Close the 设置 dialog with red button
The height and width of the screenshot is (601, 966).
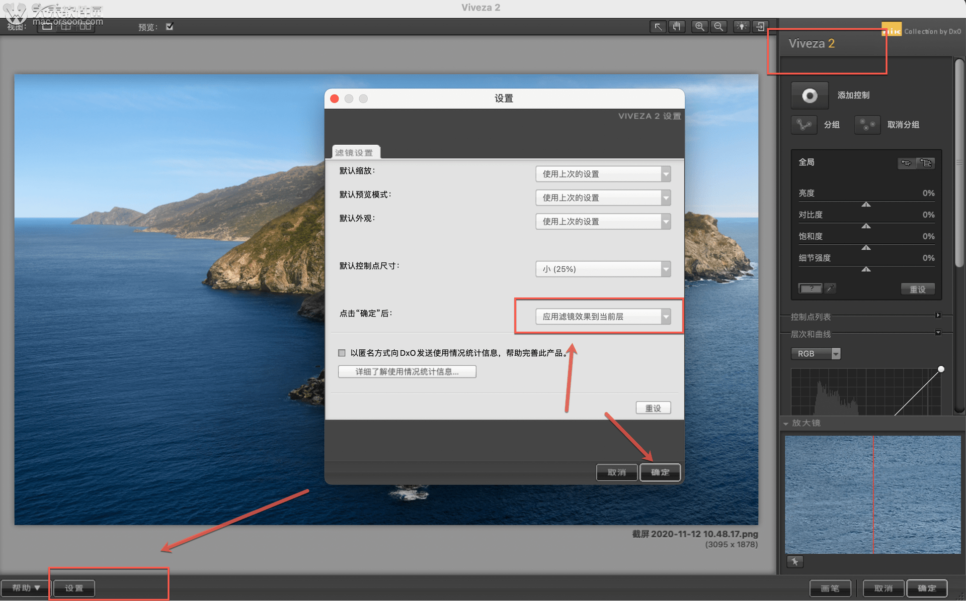click(335, 98)
